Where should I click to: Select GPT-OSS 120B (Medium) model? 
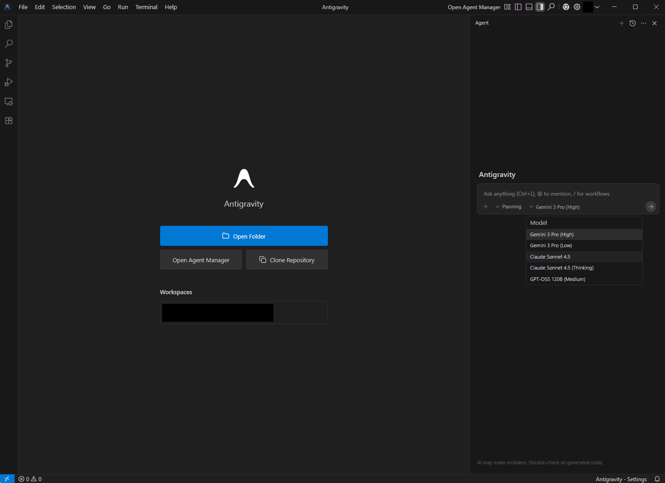coord(584,279)
